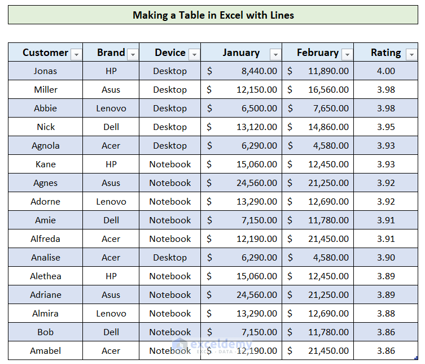Select the cell with customer Kane

pyautogui.click(x=45, y=164)
